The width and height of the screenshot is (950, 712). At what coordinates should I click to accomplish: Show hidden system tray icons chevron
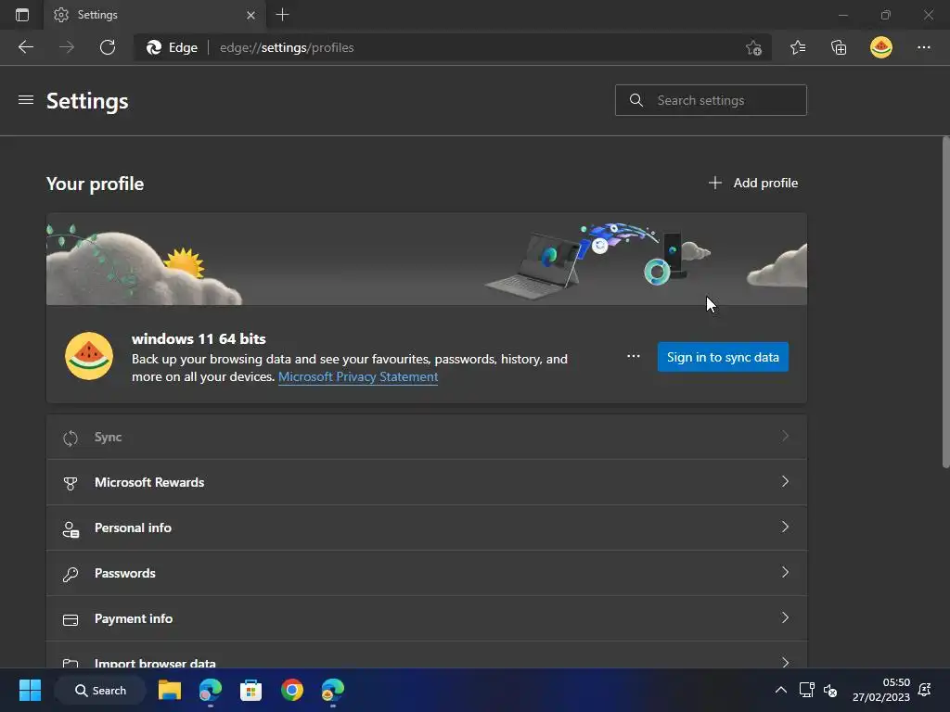tap(781, 690)
